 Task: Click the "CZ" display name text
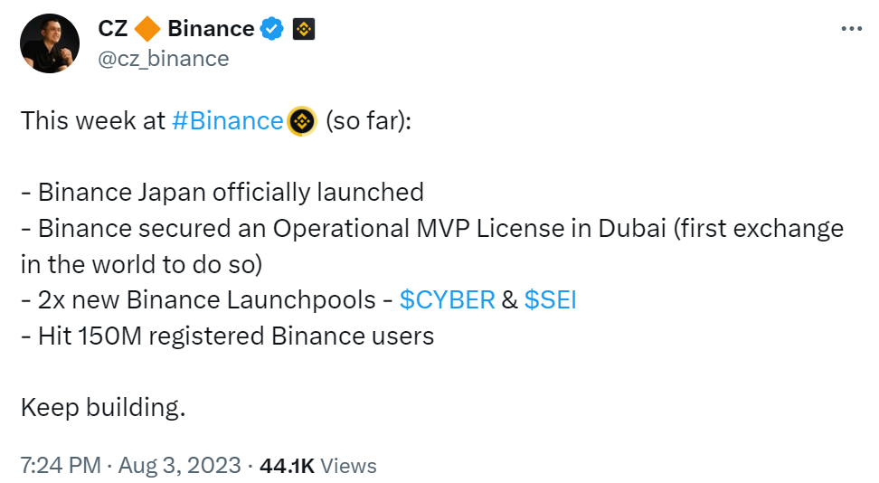pos(113,29)
